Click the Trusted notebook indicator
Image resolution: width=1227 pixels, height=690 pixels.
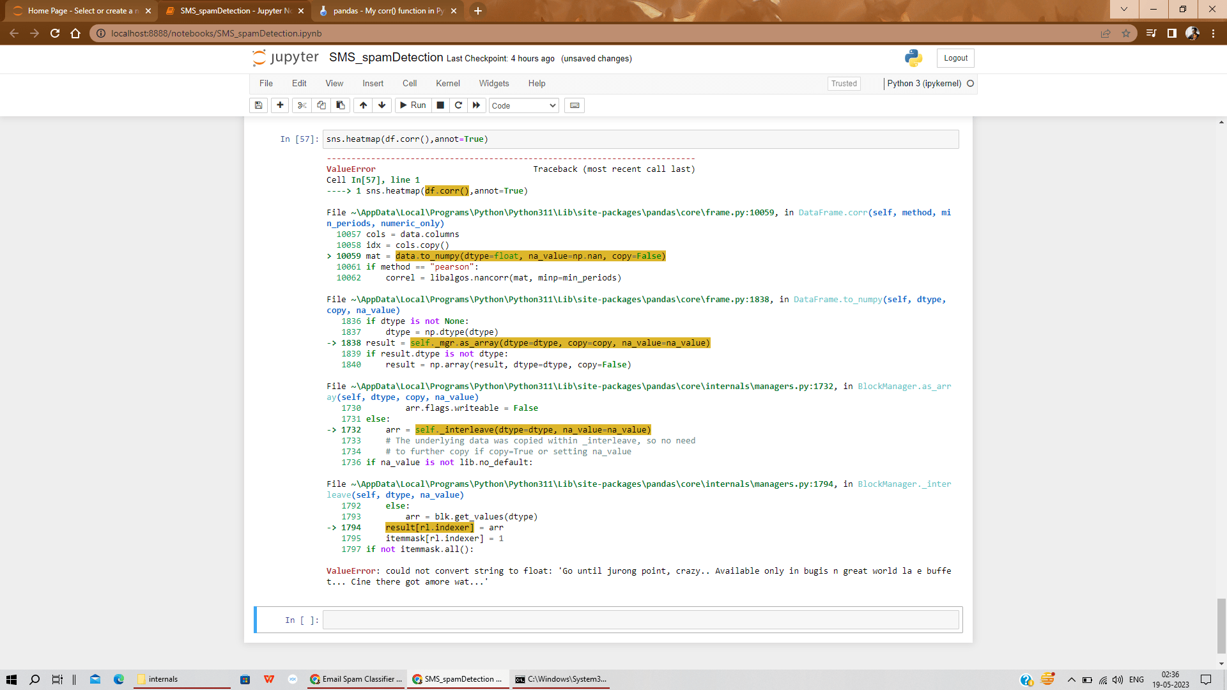(844, 83)
